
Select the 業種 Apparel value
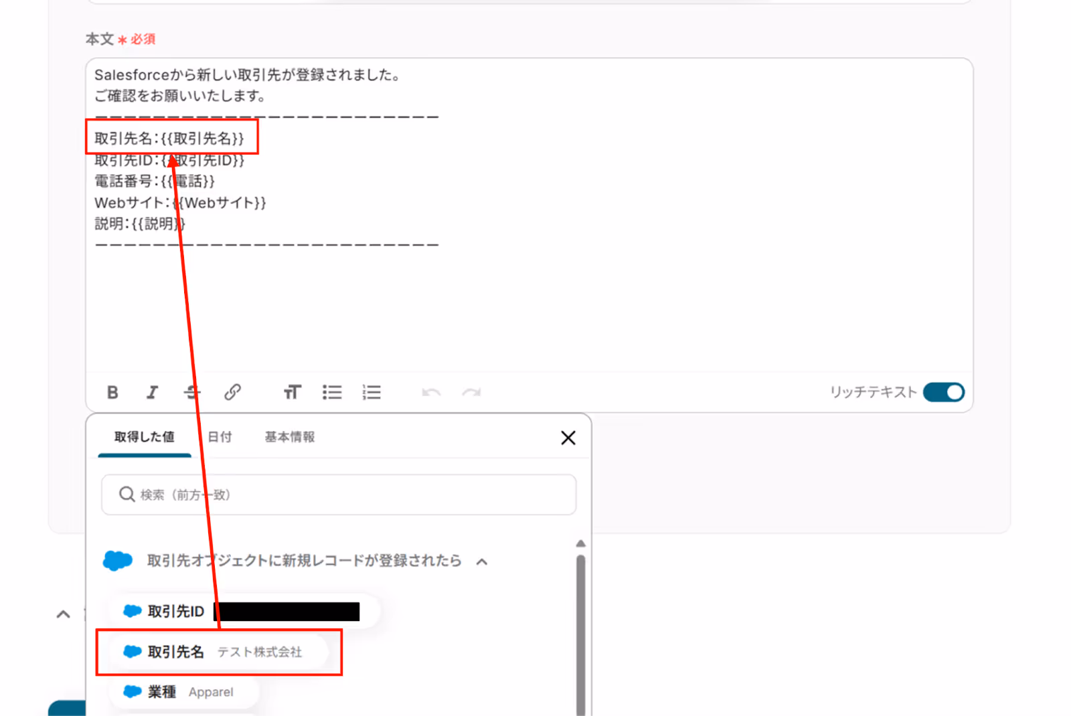tap(184, 692)
